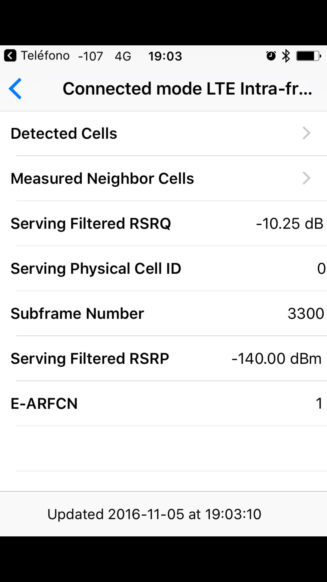The image size is (327, 582).
Task: Tap the Teléfono return link
Action: tap(45, 56)
